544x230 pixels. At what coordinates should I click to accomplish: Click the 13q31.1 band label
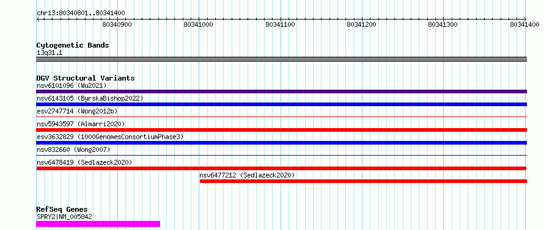click(x=50, y=53)
